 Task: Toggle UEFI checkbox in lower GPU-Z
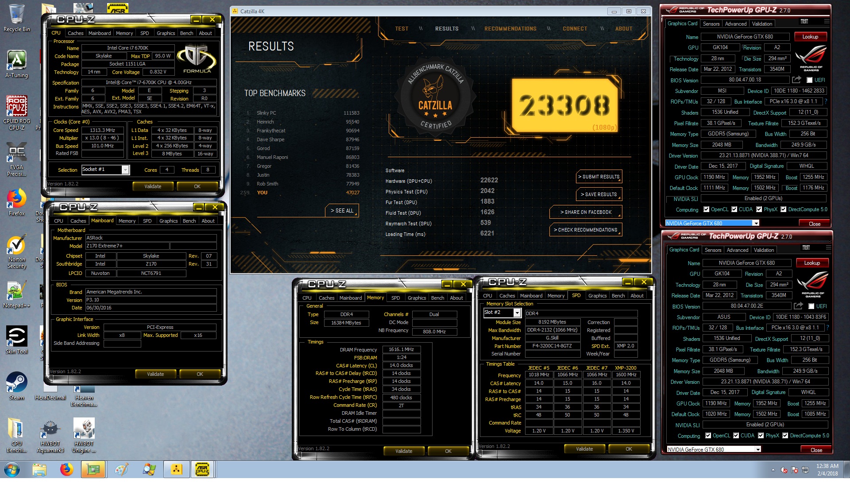click(x=811, y=306)
